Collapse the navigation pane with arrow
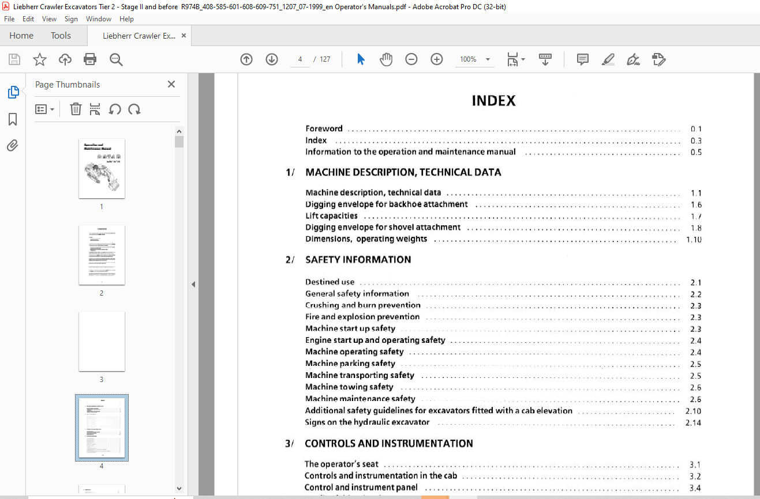 (x=193, y=284)
